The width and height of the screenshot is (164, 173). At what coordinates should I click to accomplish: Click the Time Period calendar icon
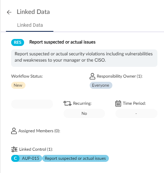pos(118,103)
